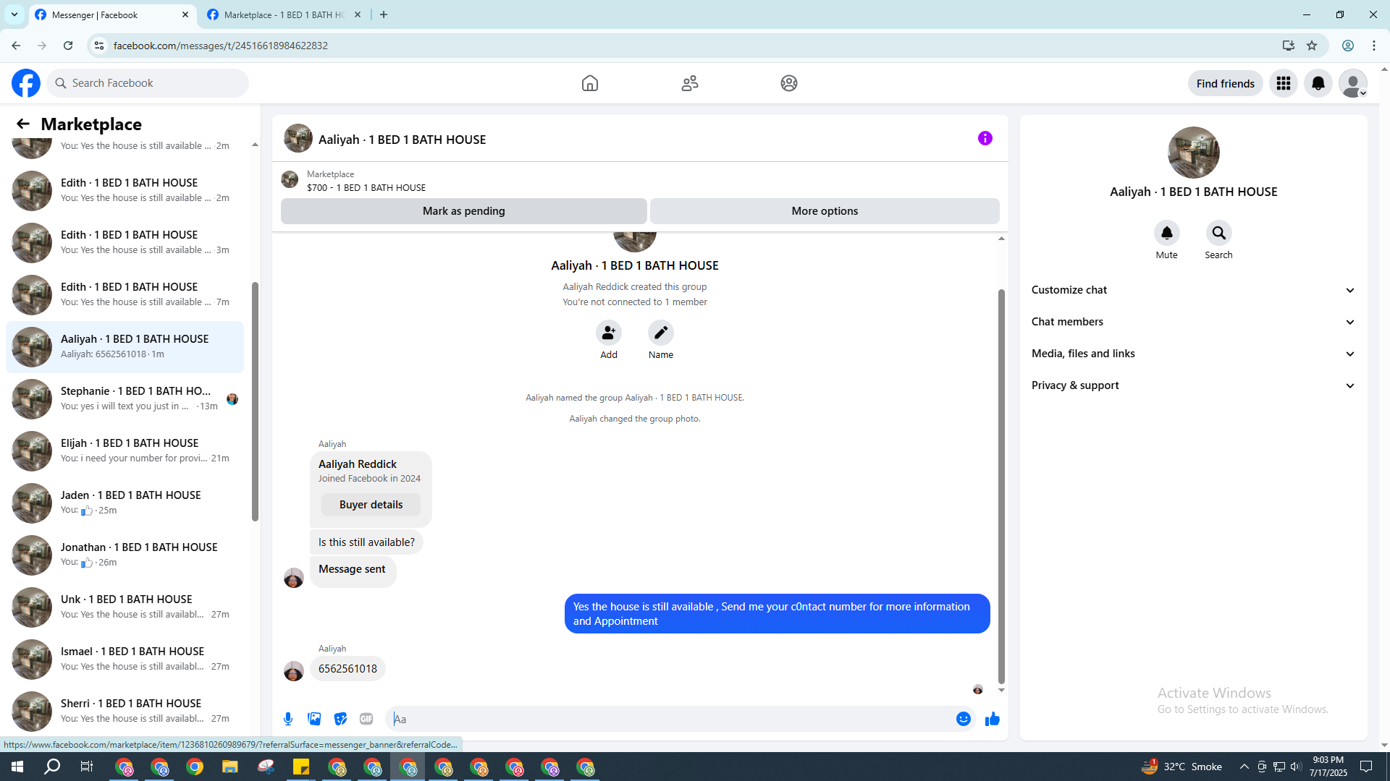1390x781 pixels.
Task: Choose a GIF icon
Action: (x=366, y=719)
